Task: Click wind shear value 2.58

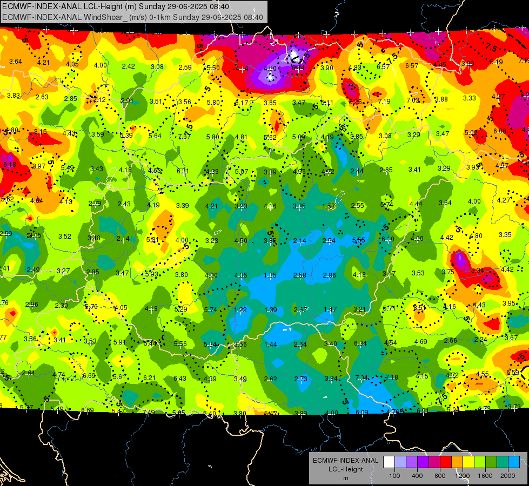Action: tap(299, 275)
